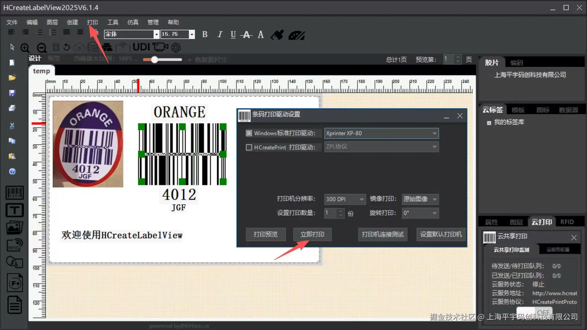This screenshot has height=330, width=587.
Task: Expand the 我的标签库 tree node
Action: pos(489,123)
